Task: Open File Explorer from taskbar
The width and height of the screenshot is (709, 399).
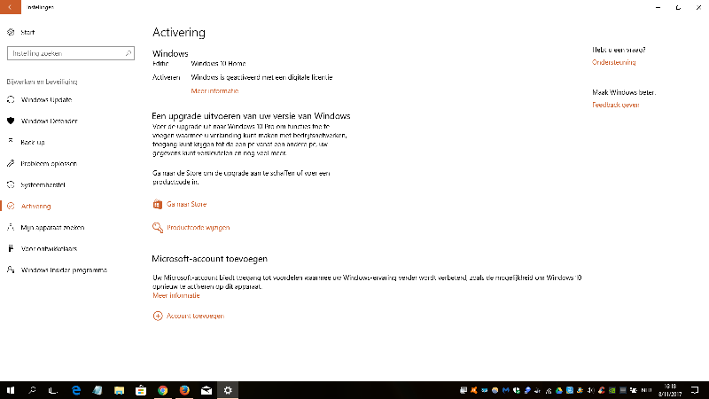Action: (x=119, y=390)
